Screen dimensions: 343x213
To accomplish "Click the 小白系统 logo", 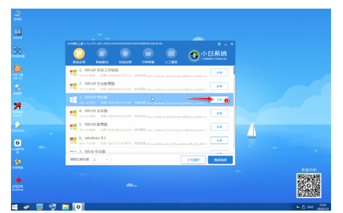I will [208, 55].
